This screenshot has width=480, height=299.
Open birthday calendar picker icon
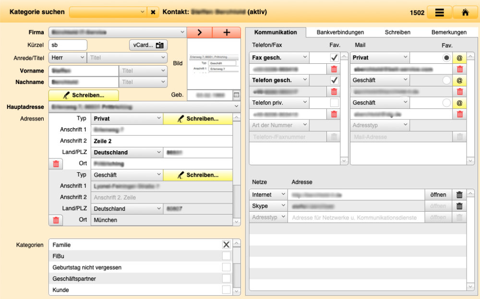[x=236, y=95]
